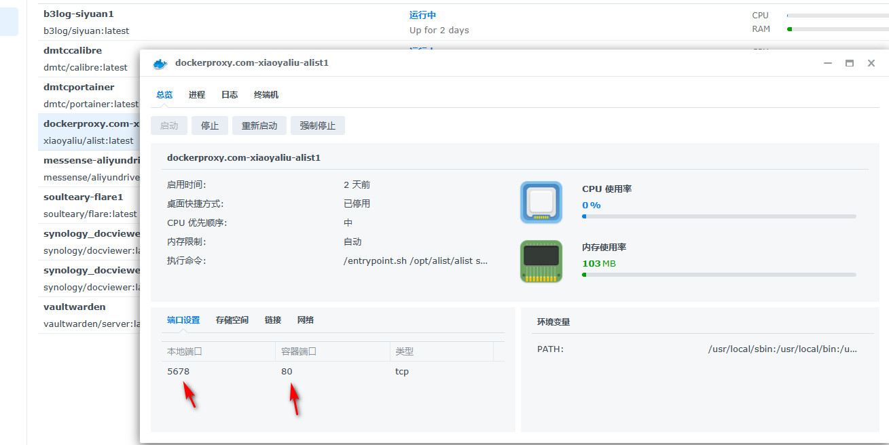889x445 pixels.
Task: Select the 网络 network tab
Action: click(x=306, y=320)
